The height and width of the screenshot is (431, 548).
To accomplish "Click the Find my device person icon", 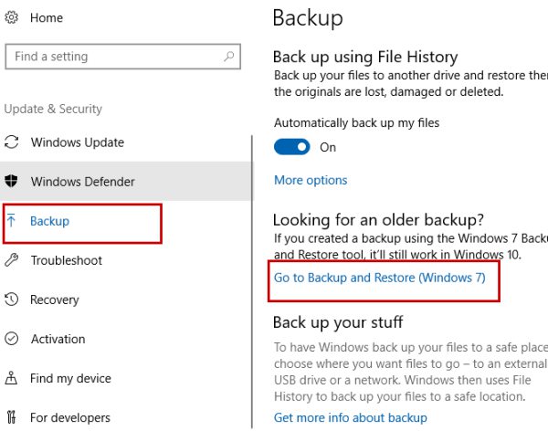I will coord(11,378).
